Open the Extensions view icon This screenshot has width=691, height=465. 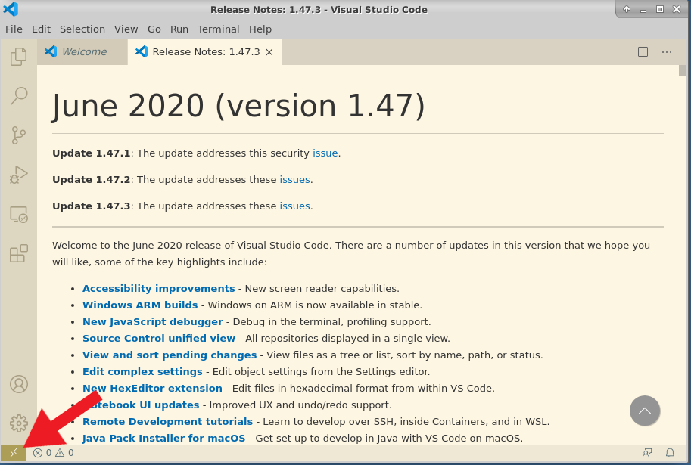point(18,253)
